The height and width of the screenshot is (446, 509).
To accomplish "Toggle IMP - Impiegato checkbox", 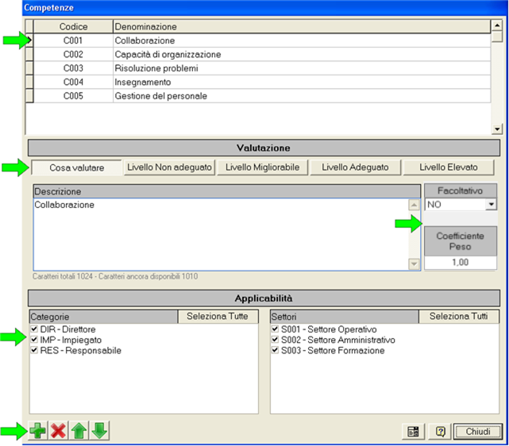I will [33, 340].
